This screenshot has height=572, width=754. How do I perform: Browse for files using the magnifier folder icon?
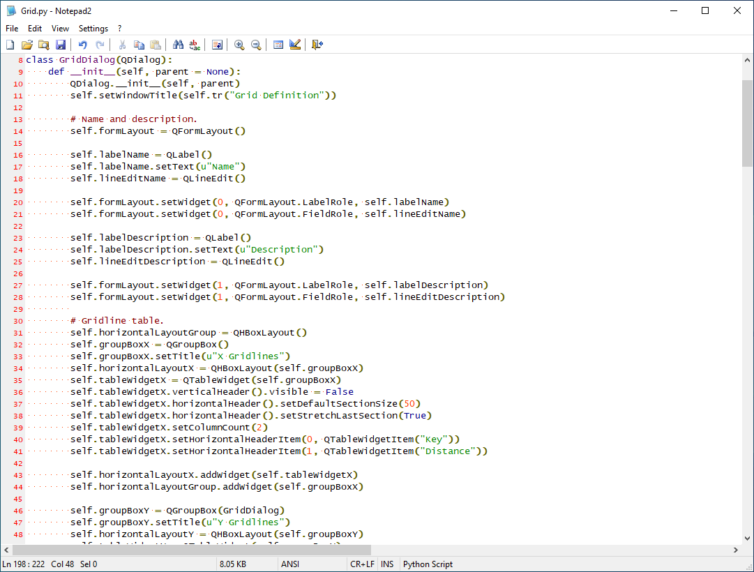coord(44,45)
